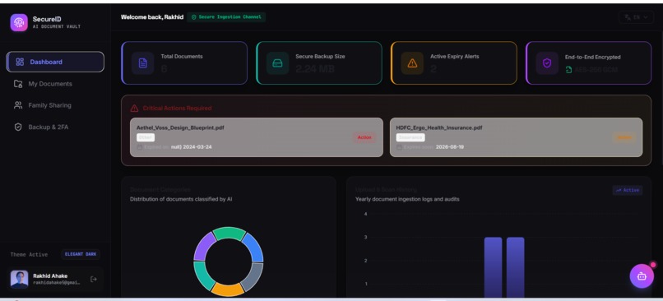Image resolution: width=663 pixels, height=301 pixels.
Task: Click the AES-256 file lock icon
Action: coord(568,70)
